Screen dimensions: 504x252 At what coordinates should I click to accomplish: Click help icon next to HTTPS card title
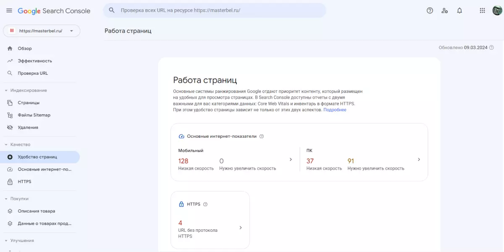click(x=205, y=204)
